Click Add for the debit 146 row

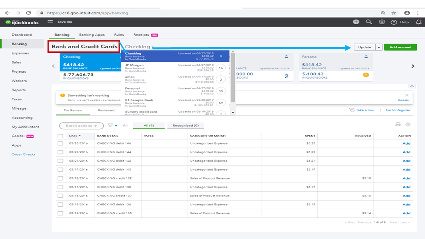point(406,144)
